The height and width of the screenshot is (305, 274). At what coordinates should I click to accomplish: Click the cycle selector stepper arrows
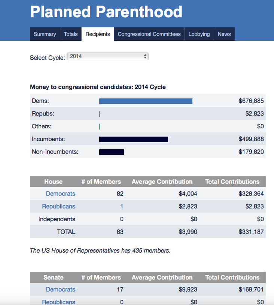point(145,56)
